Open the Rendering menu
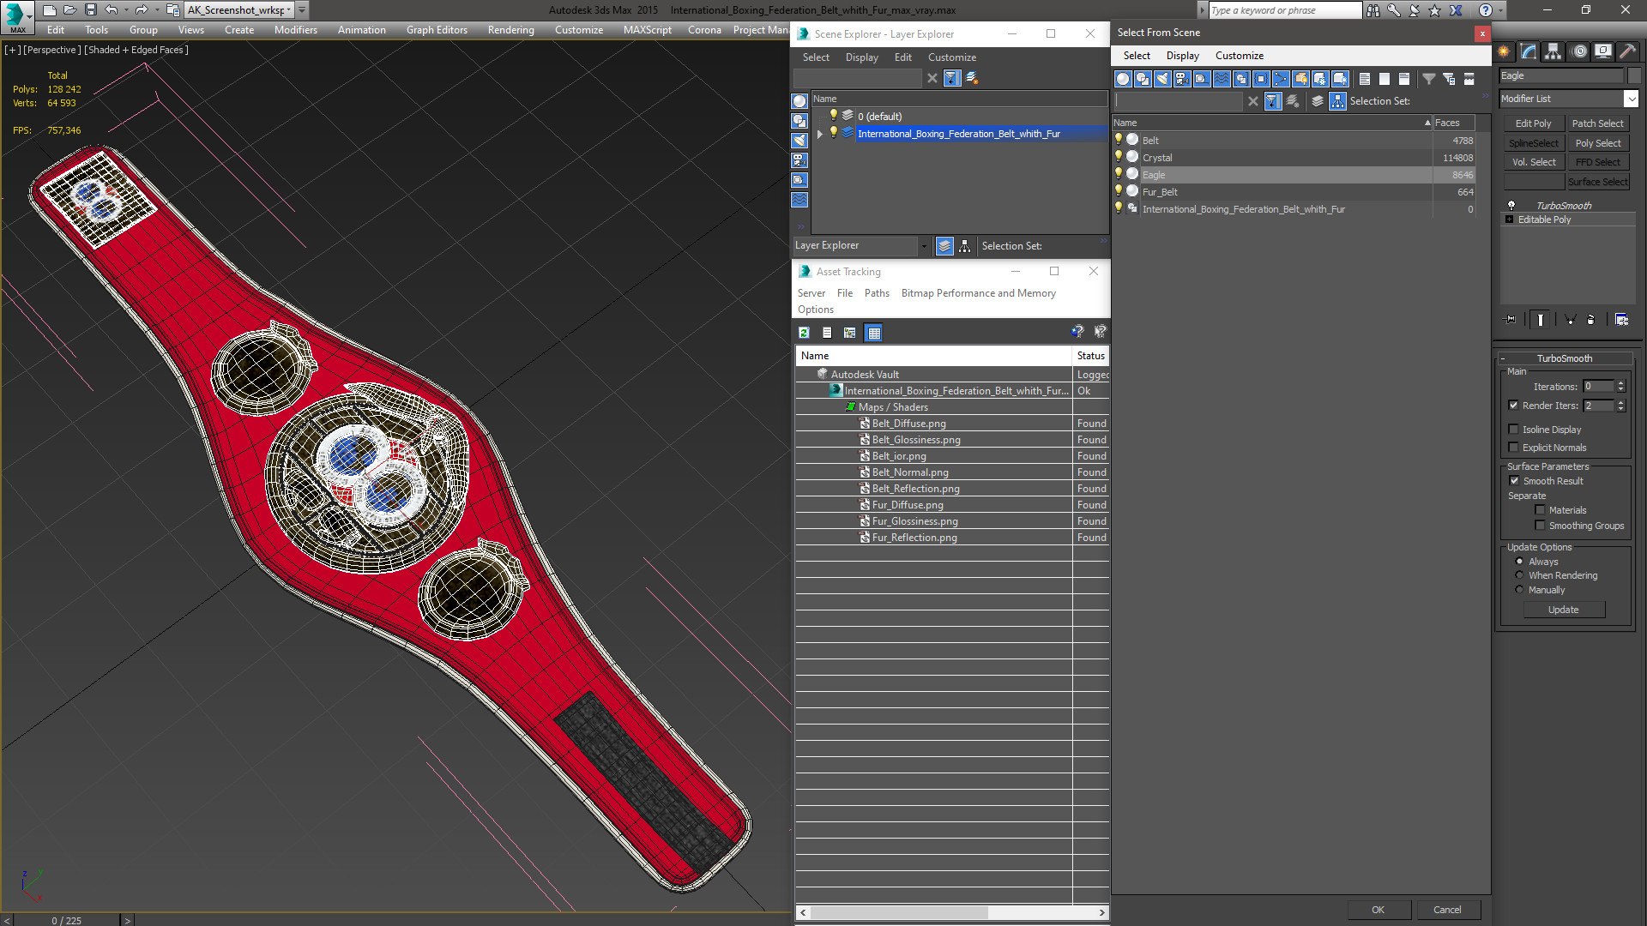The height and width of the screenshot is (926, 1647). pos(510,29)
